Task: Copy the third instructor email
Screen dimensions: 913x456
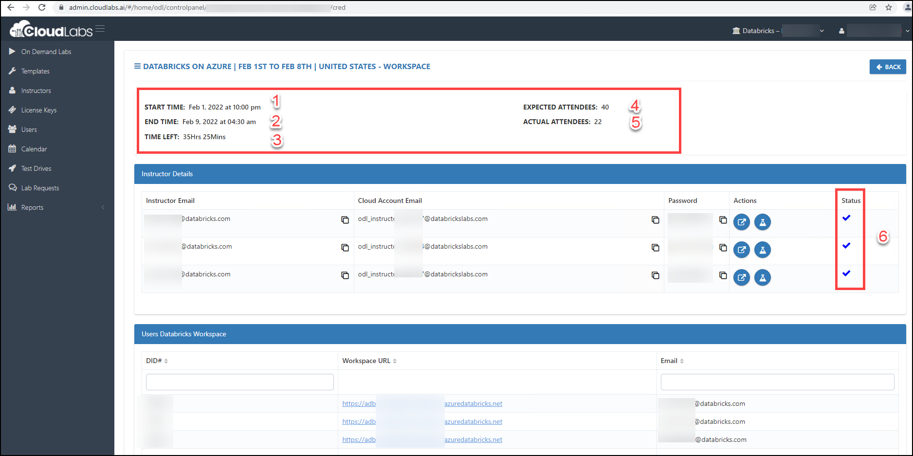Action: [345, 275]
